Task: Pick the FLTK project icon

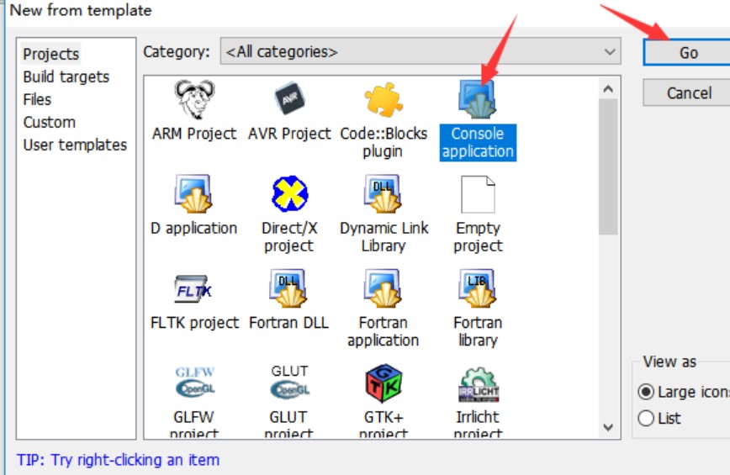Action: (x=193, y=289)
